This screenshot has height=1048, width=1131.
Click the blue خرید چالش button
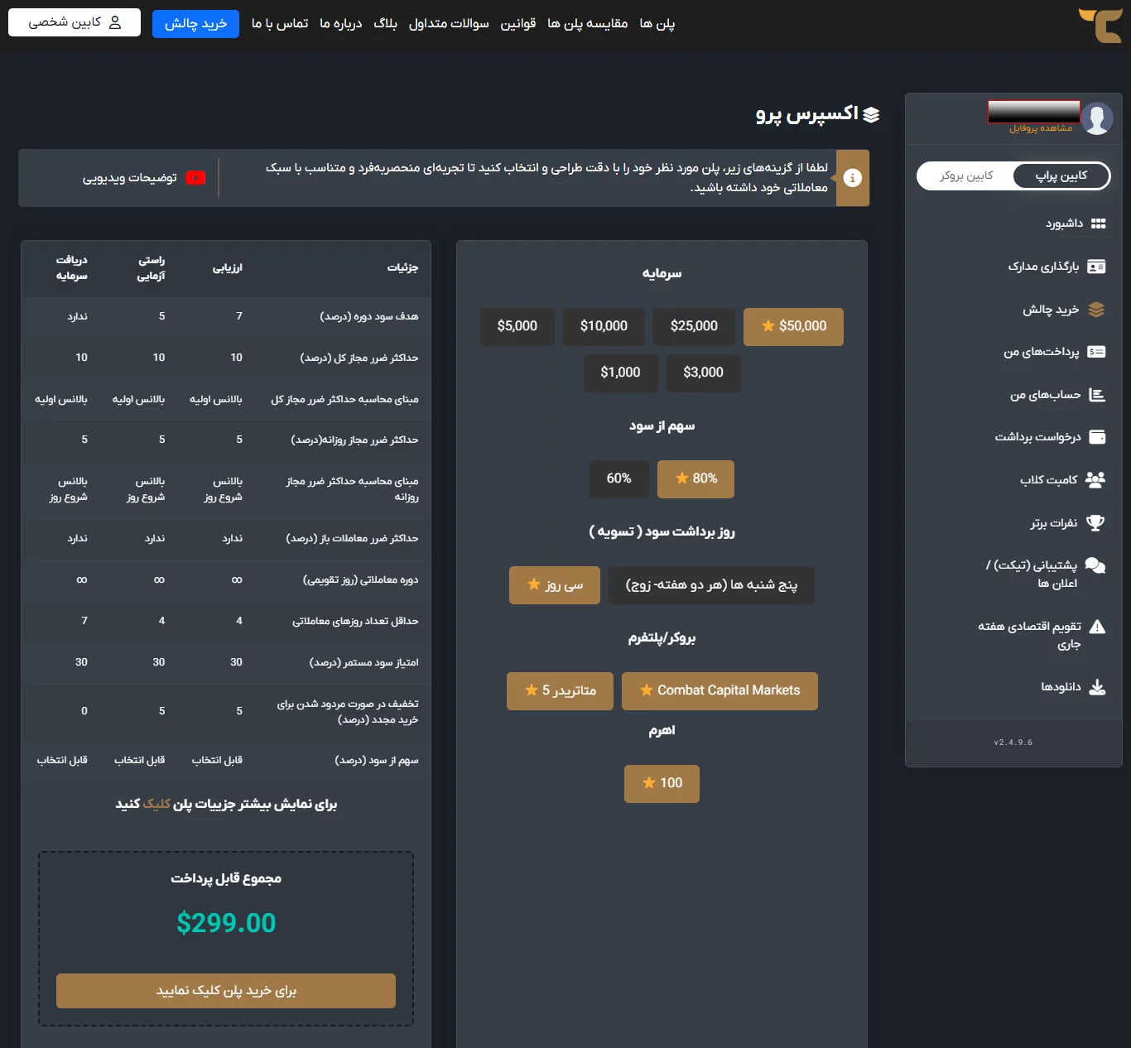pyautogui.click(x=195, y=23)
